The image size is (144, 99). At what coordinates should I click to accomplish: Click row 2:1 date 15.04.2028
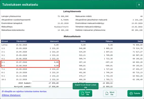pyautogui.click(x=21, y=52)
